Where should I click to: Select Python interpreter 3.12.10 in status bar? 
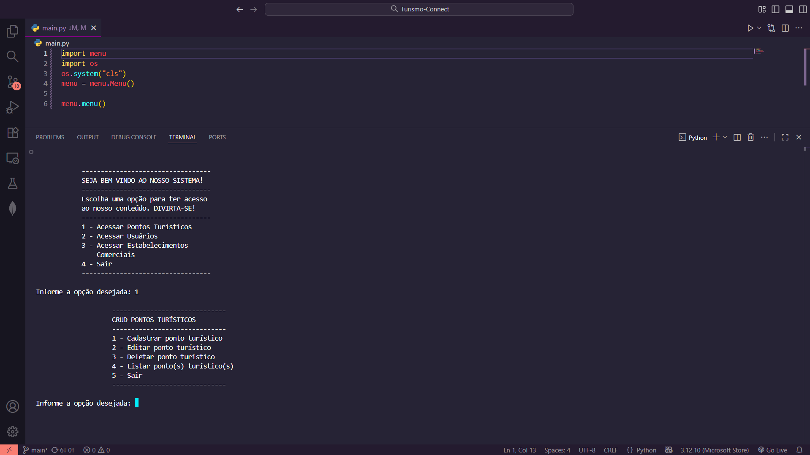(714, 450)
